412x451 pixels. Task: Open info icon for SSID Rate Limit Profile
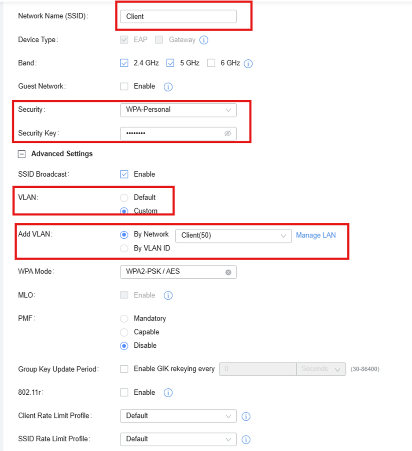246,440
